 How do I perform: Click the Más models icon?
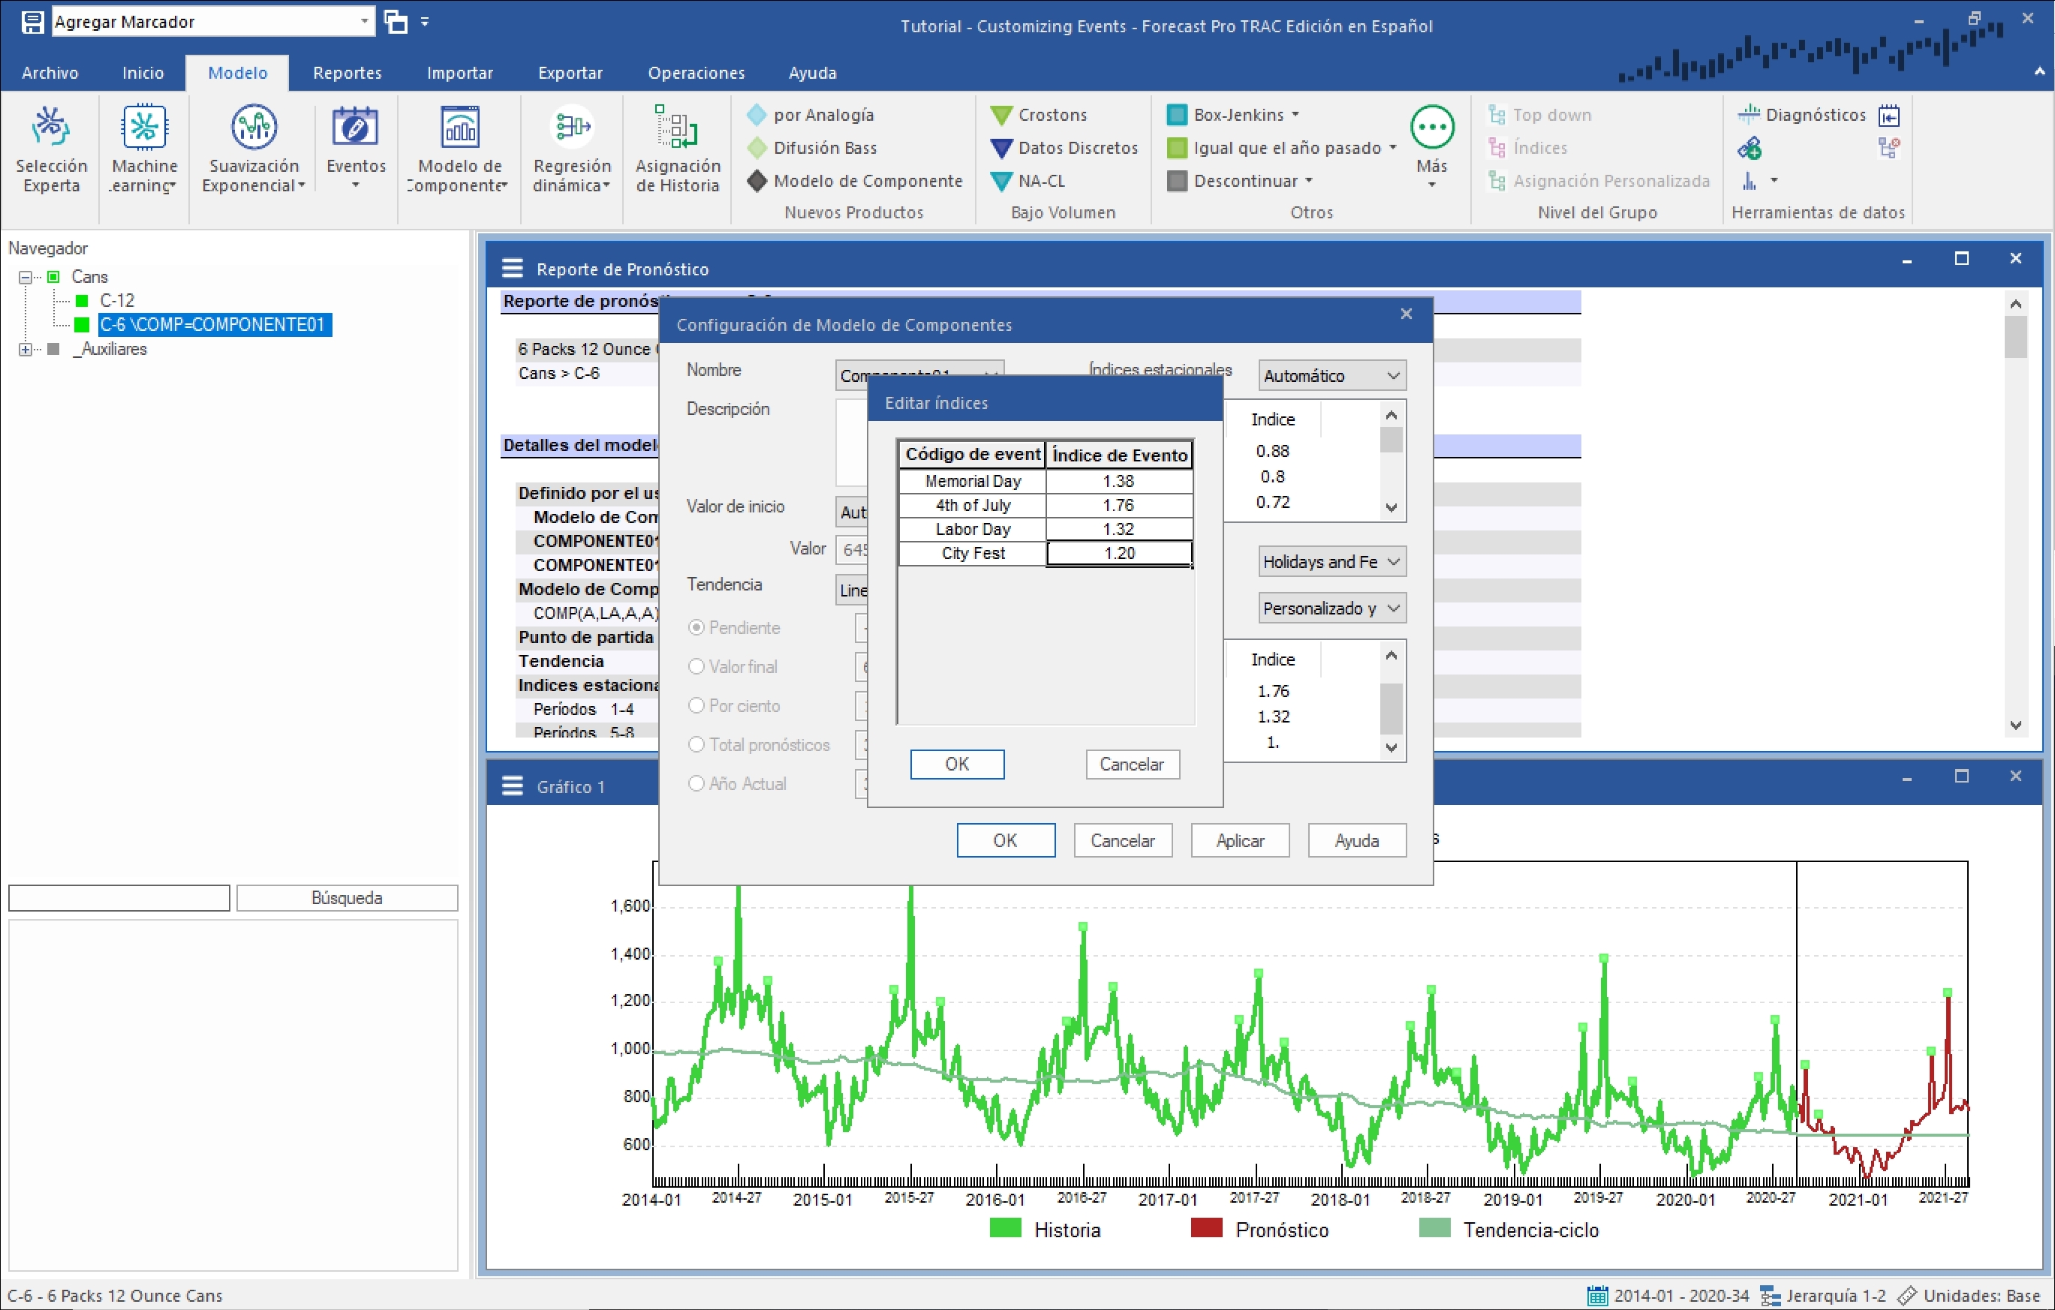(x=1431, y=128)
